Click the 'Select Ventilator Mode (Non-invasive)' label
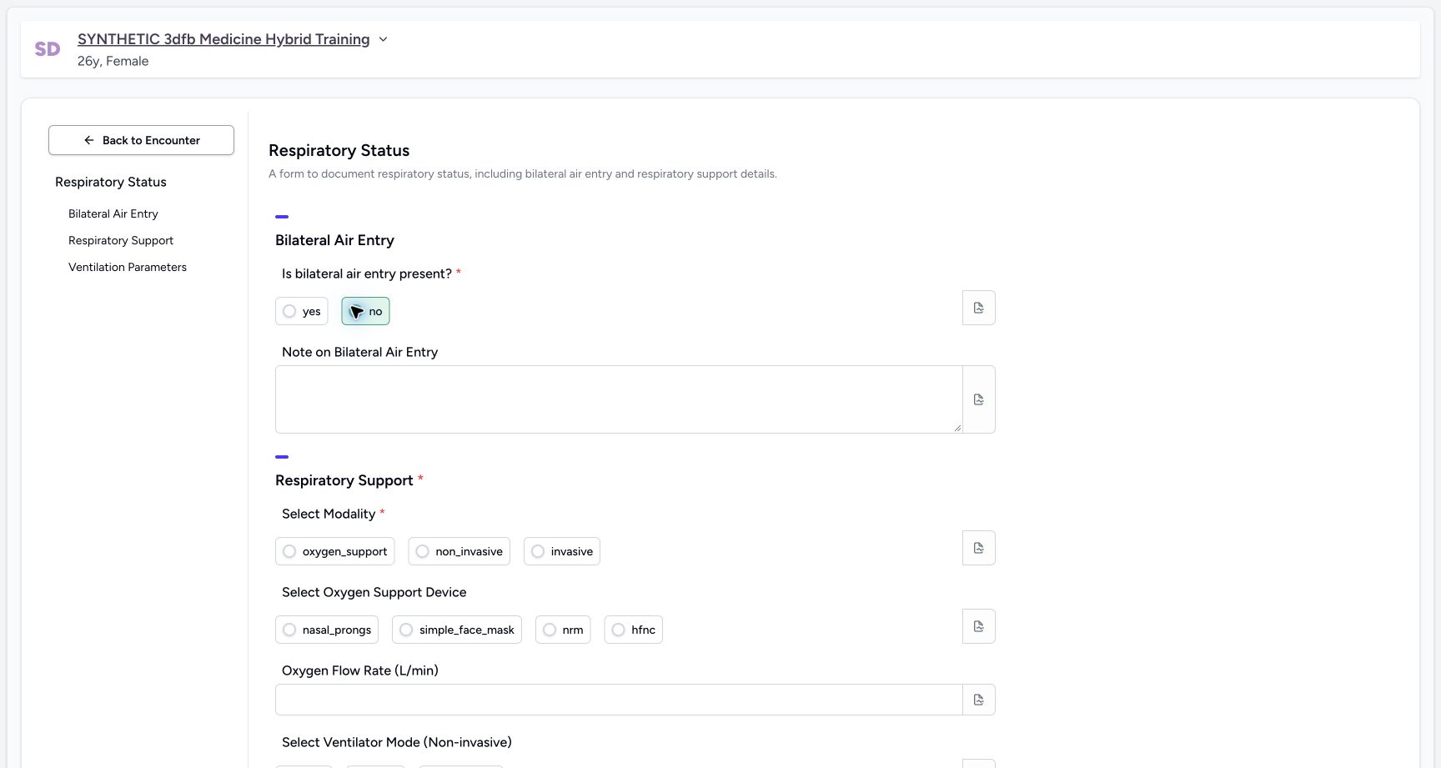The image size is (1441, 768). click(397, 742)
